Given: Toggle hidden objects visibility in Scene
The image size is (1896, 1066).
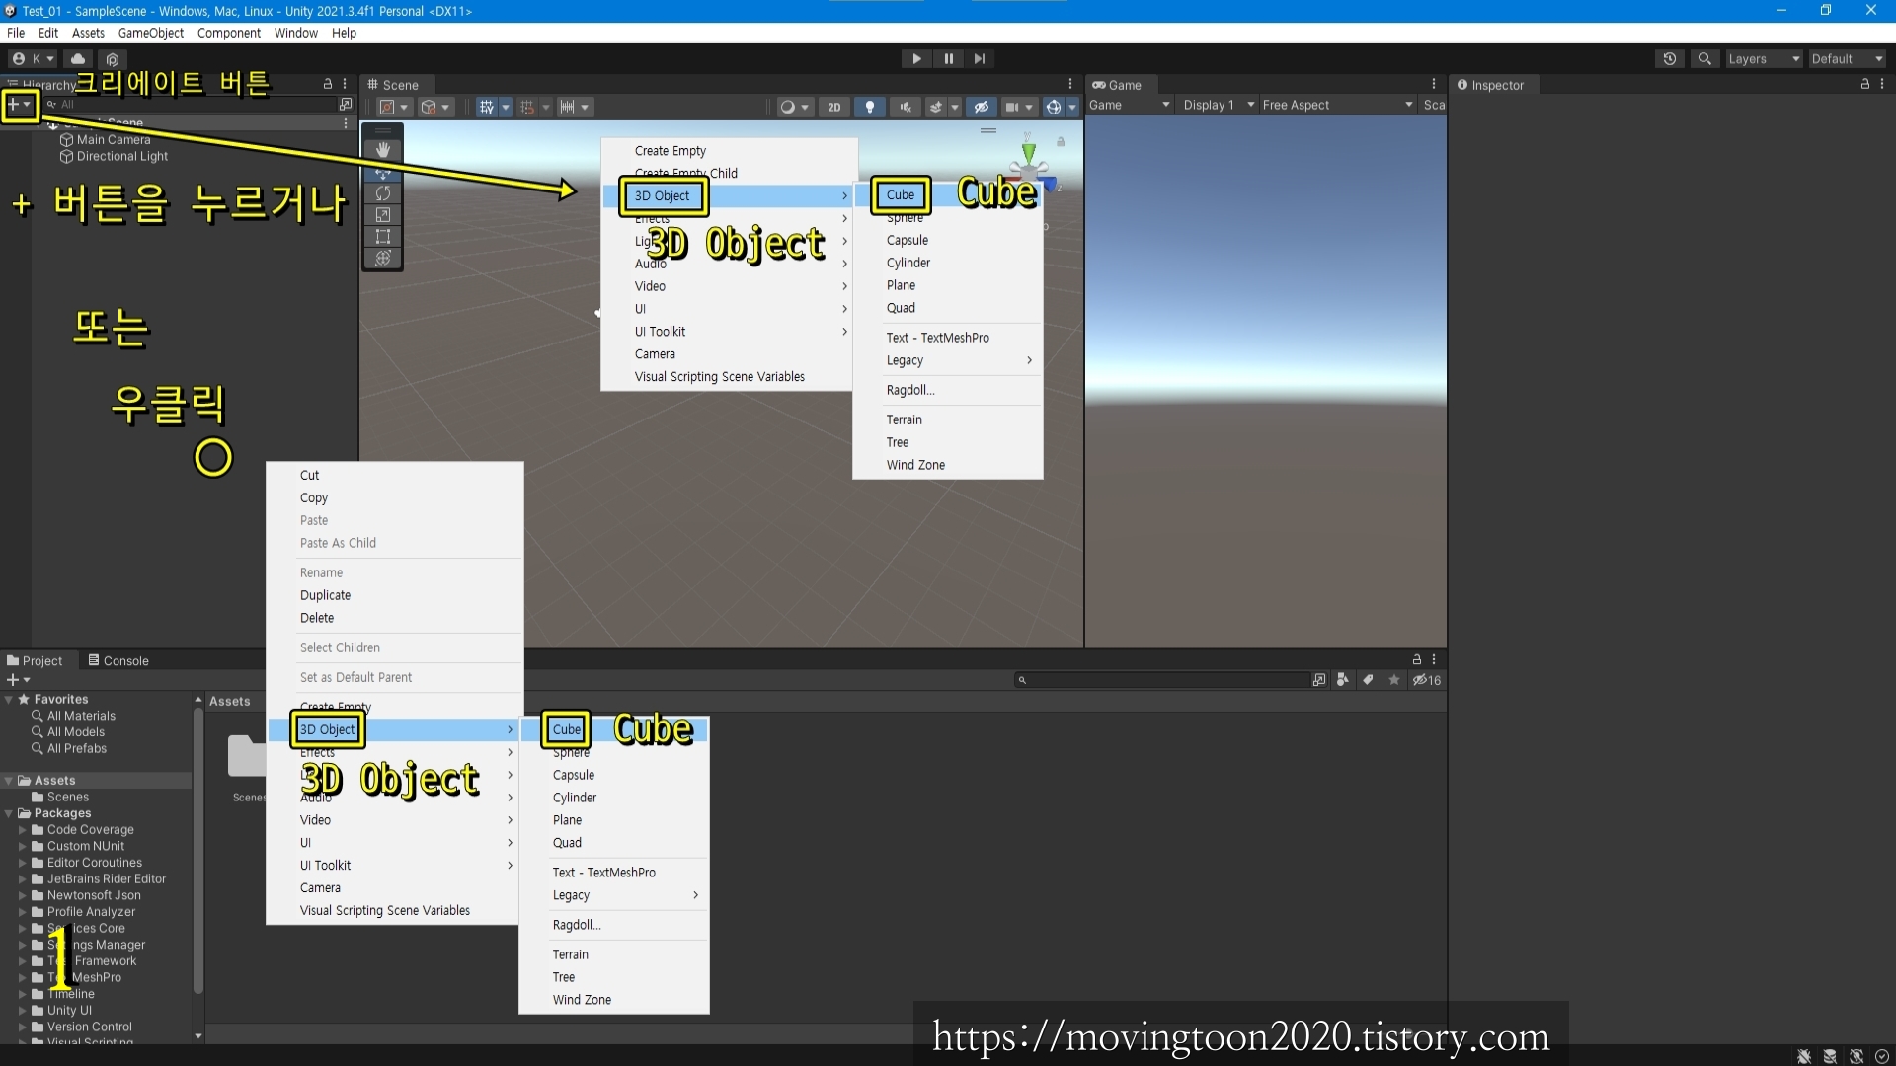Looking at the screenshot, I should pyautogui.click(x=981, y=107).
